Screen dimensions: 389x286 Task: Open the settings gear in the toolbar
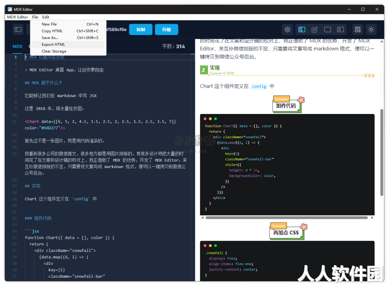287,30
